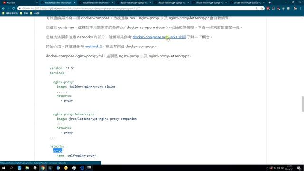Viewport: 304px width, 171px height.
Task: Open the Windows notification center
Action: pyautogui.click(x=299, y=168)
